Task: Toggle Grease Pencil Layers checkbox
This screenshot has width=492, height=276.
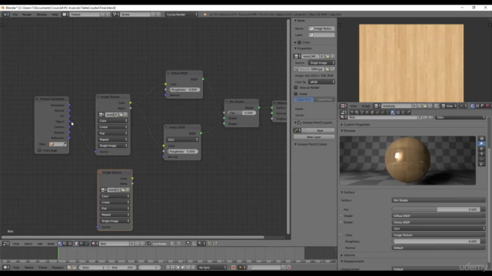Action: (299, 123)
